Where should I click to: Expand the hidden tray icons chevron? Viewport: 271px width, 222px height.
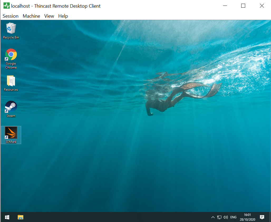click(213, 217)
